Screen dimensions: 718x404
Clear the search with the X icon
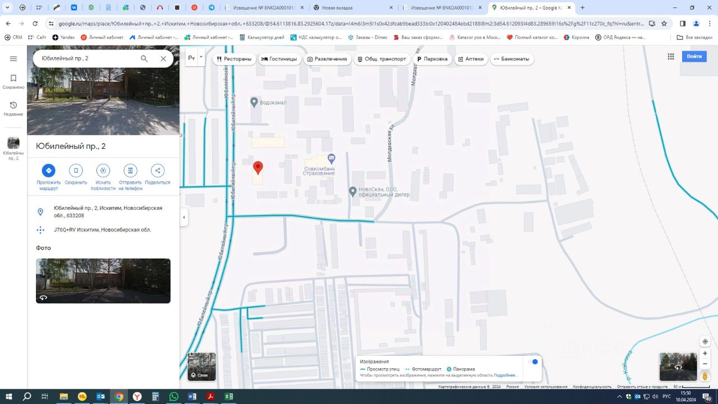tap(163, 59)
